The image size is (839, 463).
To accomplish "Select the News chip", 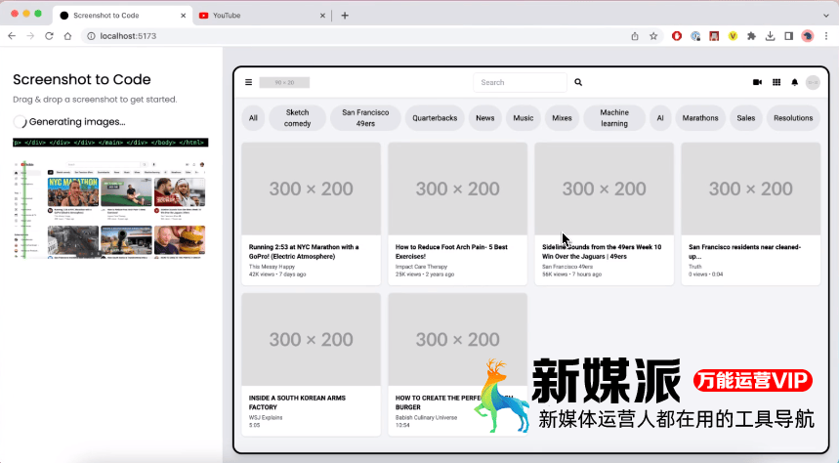I will pyautogui.click(x=485, y=118).
